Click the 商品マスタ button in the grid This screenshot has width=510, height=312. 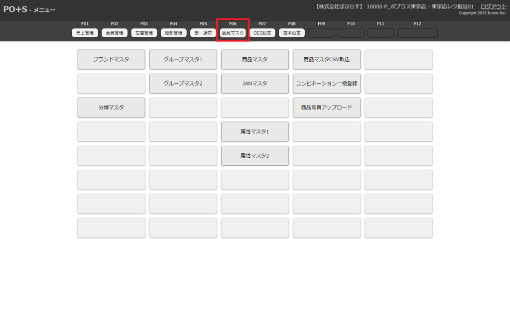click(255, 59)
